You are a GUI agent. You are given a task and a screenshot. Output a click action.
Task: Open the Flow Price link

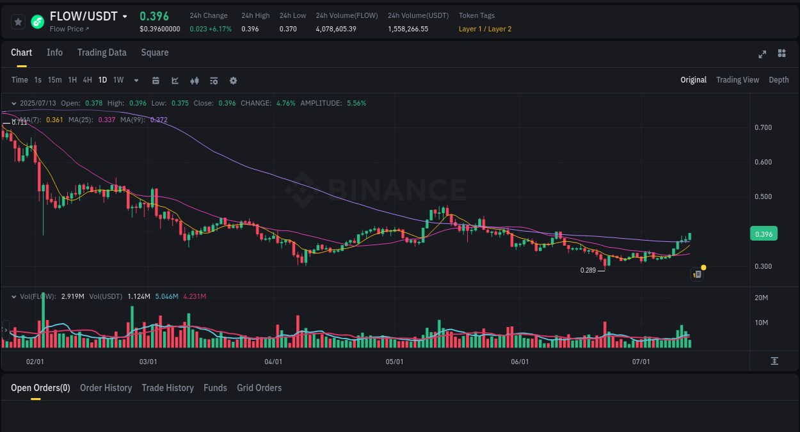tap(67, 28)
